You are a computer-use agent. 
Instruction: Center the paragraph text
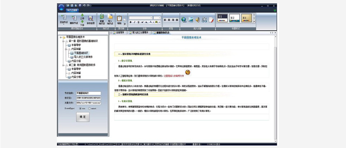click(169, 20)
